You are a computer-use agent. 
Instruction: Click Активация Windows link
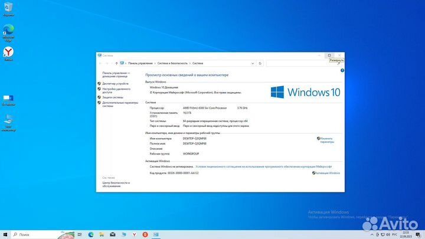[x=328, y=173]
